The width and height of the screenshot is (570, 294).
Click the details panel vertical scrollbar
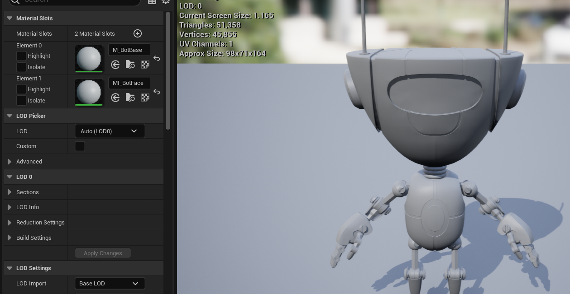(168, 70)
